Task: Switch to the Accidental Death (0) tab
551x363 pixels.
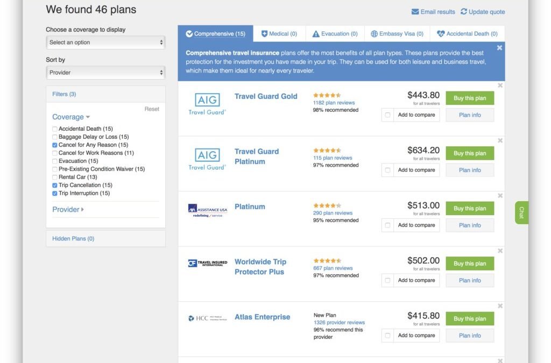Action: pos(468,34)
